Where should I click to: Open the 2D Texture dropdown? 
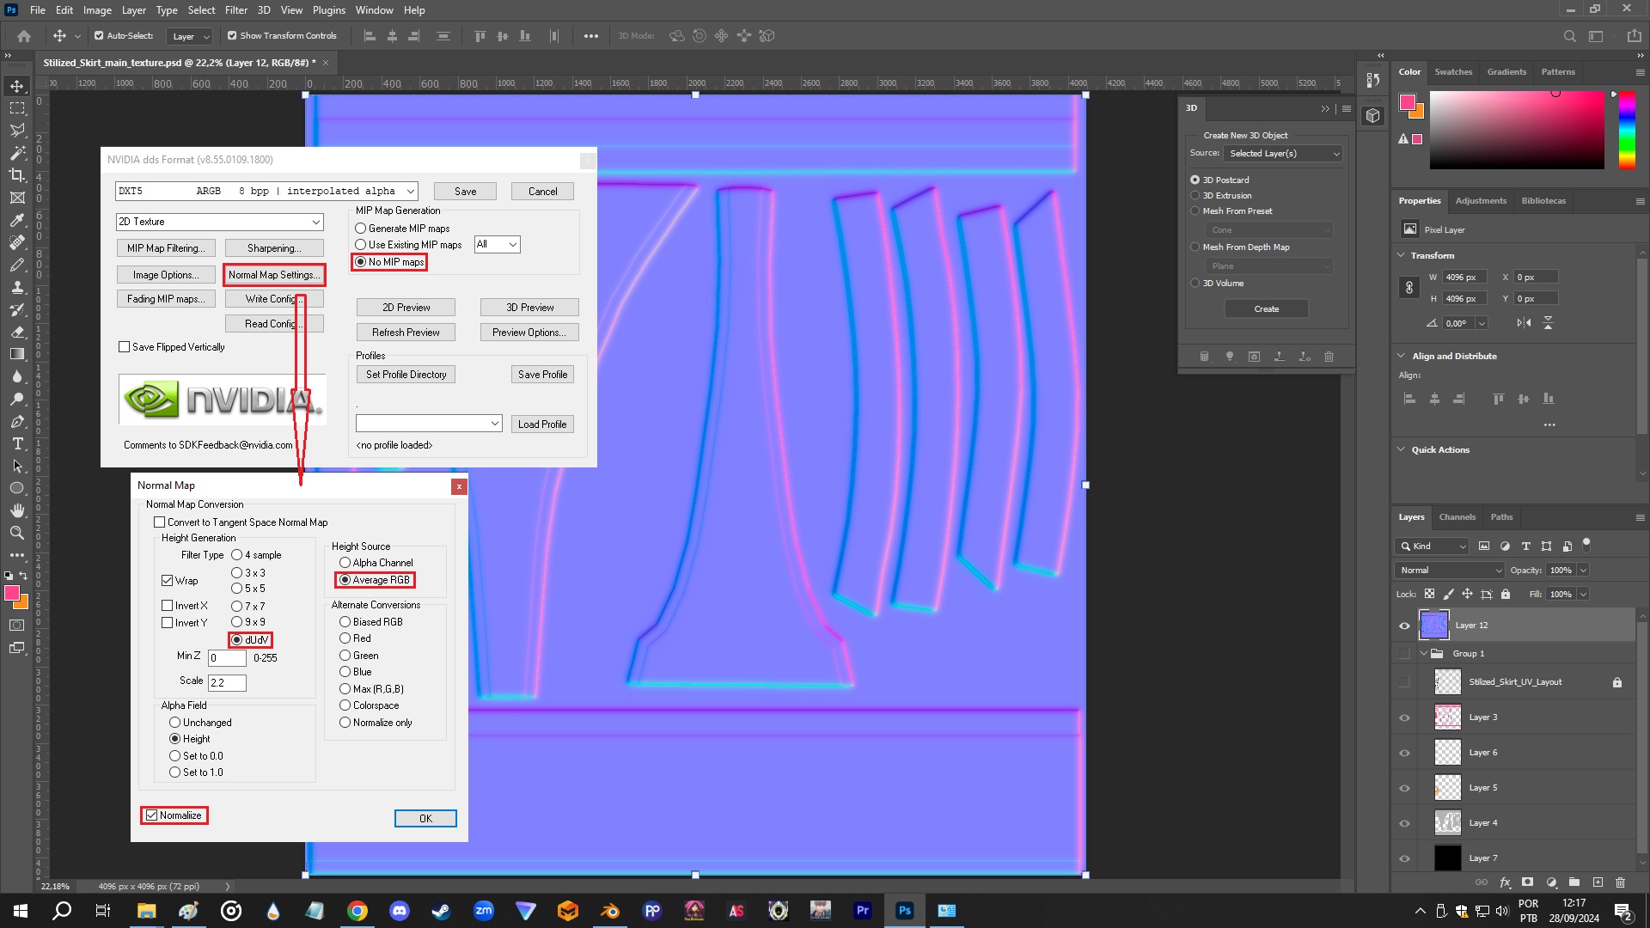[316, 222]
